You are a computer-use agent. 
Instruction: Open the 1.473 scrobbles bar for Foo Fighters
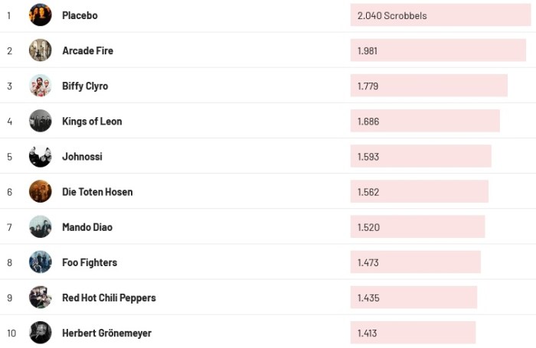tap(415, 262)
